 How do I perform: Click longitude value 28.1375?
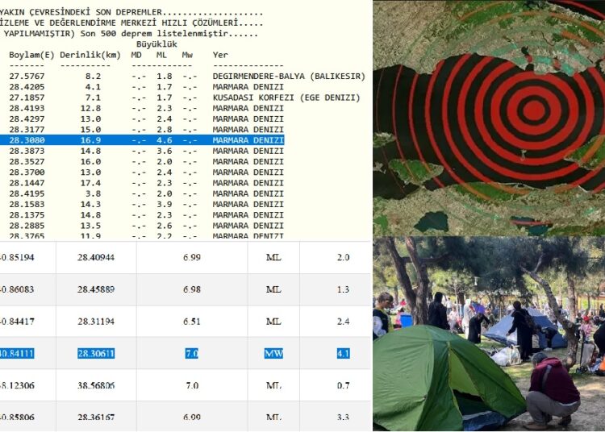coord(27,215)
